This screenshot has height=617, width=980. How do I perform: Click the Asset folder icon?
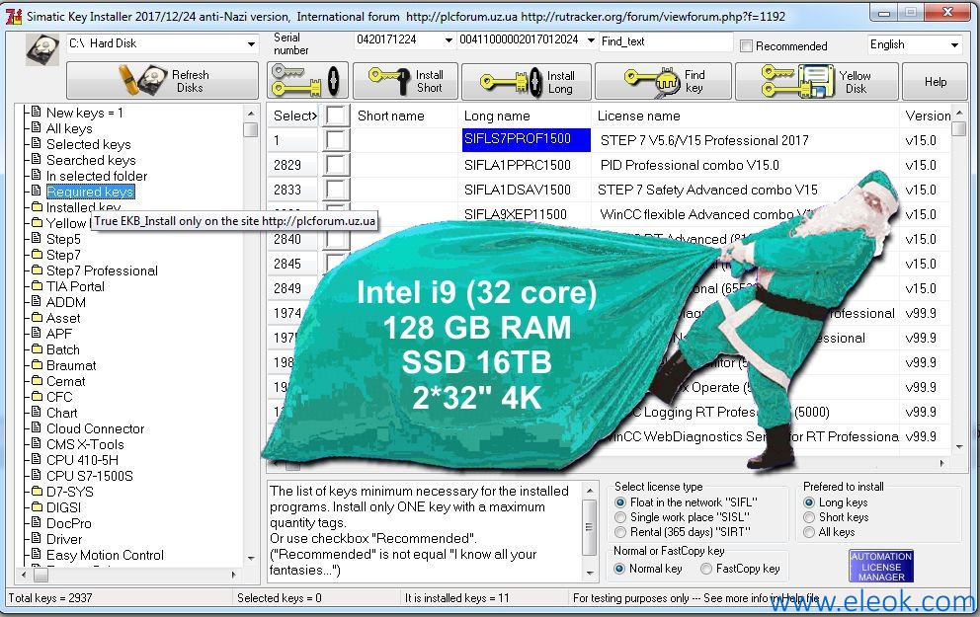point(37,317)
